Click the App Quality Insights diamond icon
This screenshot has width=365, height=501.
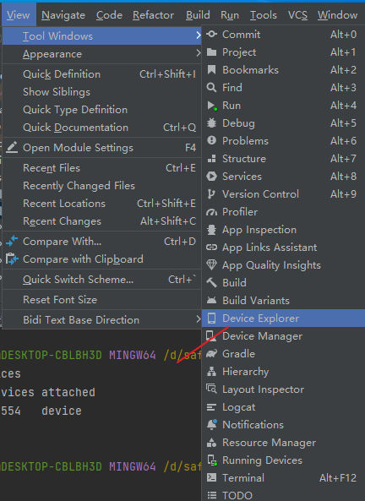pos(211,265)
